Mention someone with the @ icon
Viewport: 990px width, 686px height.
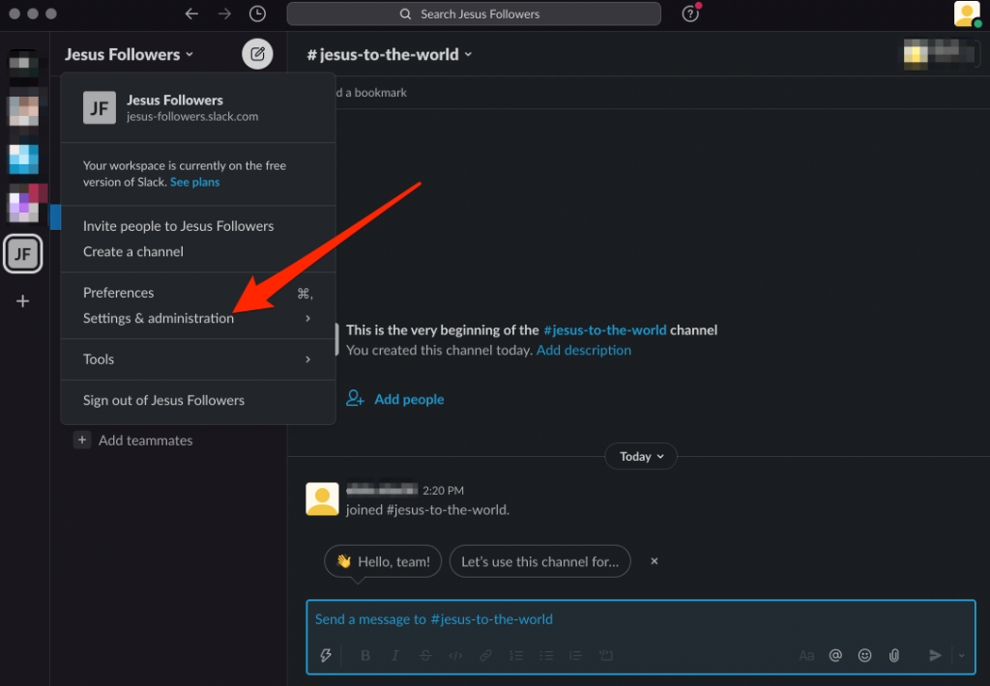click(x=835, y=655)
